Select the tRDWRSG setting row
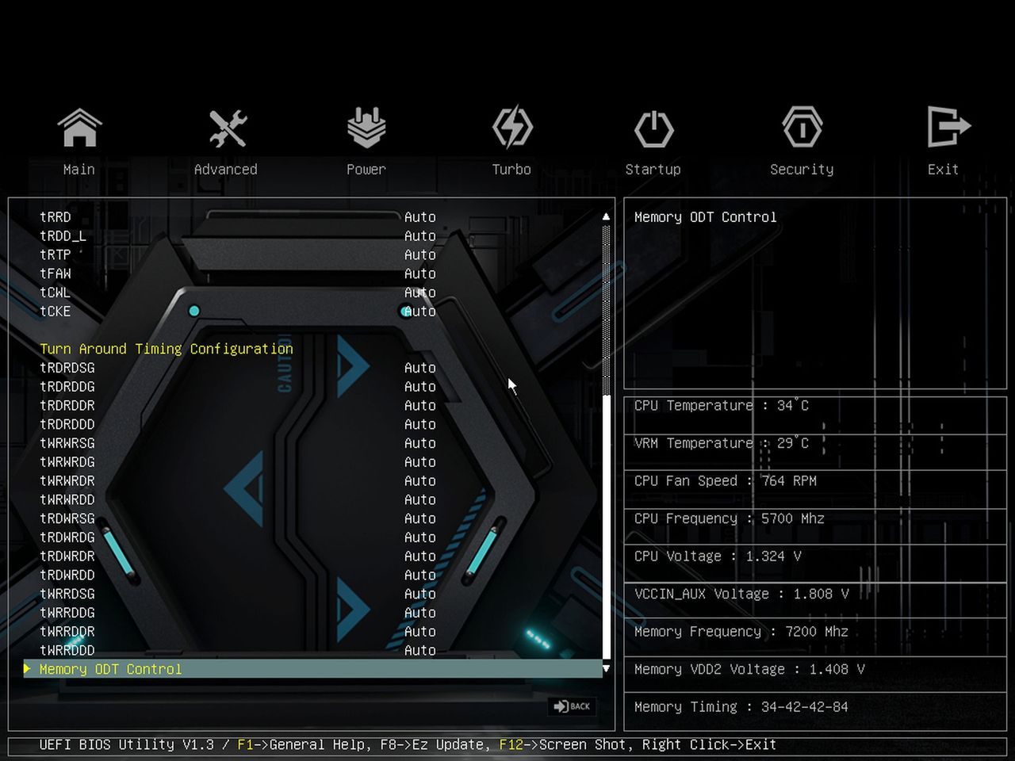This screenshot has width=1015, height=761. [313, 518]
